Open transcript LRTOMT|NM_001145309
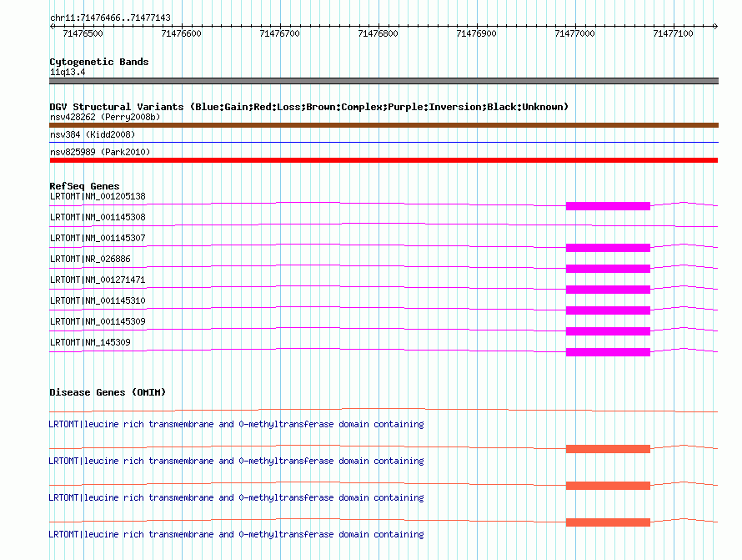 tap(98, 321)
